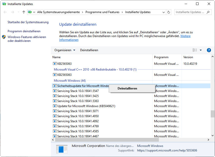The width and height of the screenshot is (215, 157).
Task: Click the search magnifier icon
Action: coord(208,12)
